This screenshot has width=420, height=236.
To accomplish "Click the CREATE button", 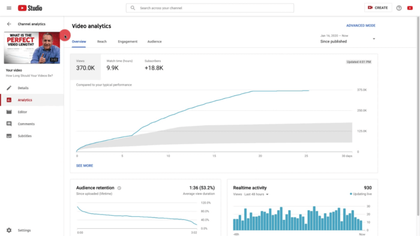I will pos(377,8).
